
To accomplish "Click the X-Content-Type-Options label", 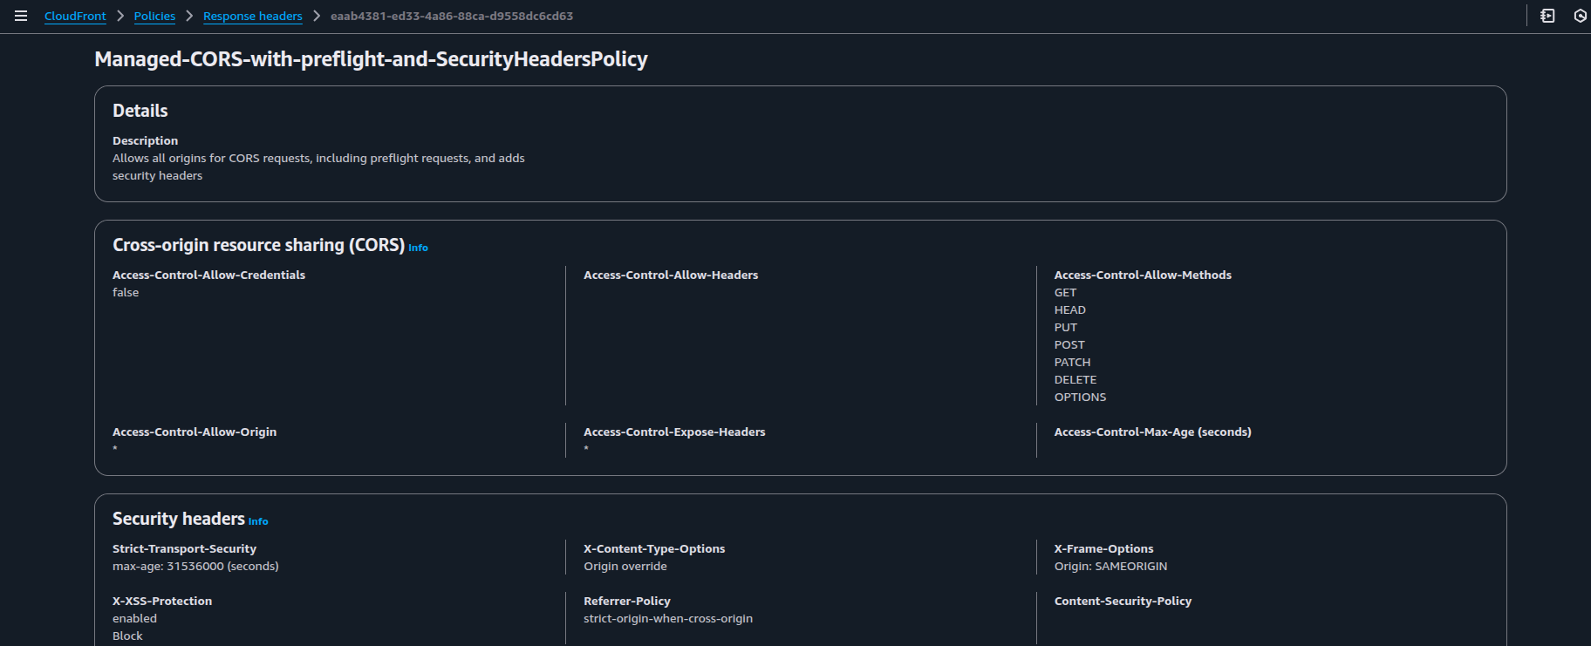I will click(654, 548).
